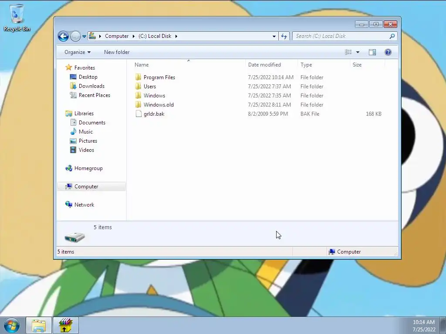Expand arrow after Computer breadcrumb

point(133,36)
